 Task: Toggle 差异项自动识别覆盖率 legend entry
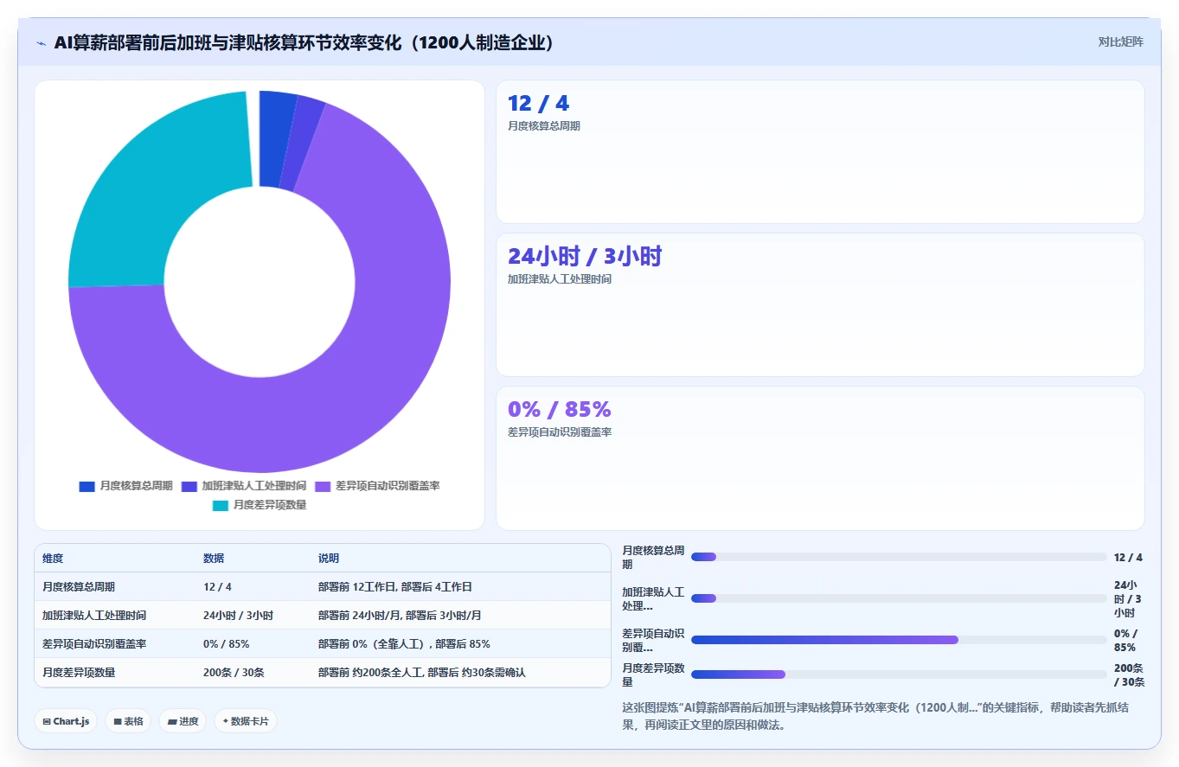click(377, 486)
